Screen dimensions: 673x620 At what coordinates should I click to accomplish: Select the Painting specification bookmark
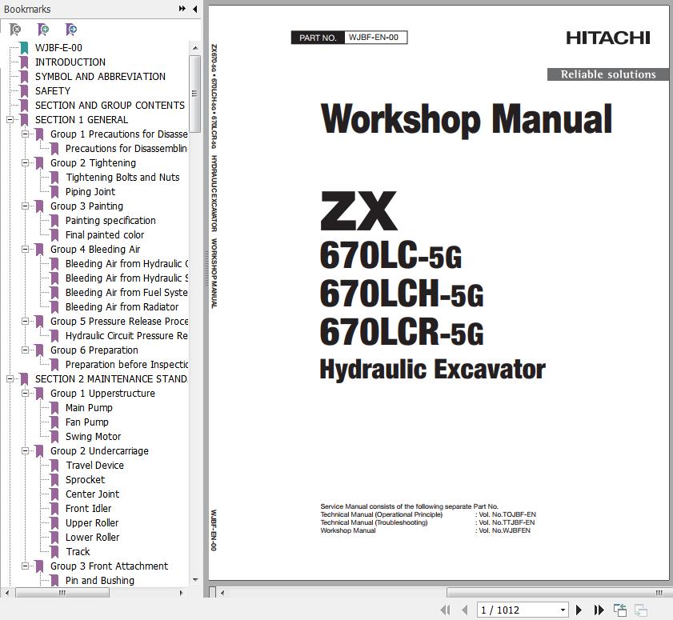point(110,221)
